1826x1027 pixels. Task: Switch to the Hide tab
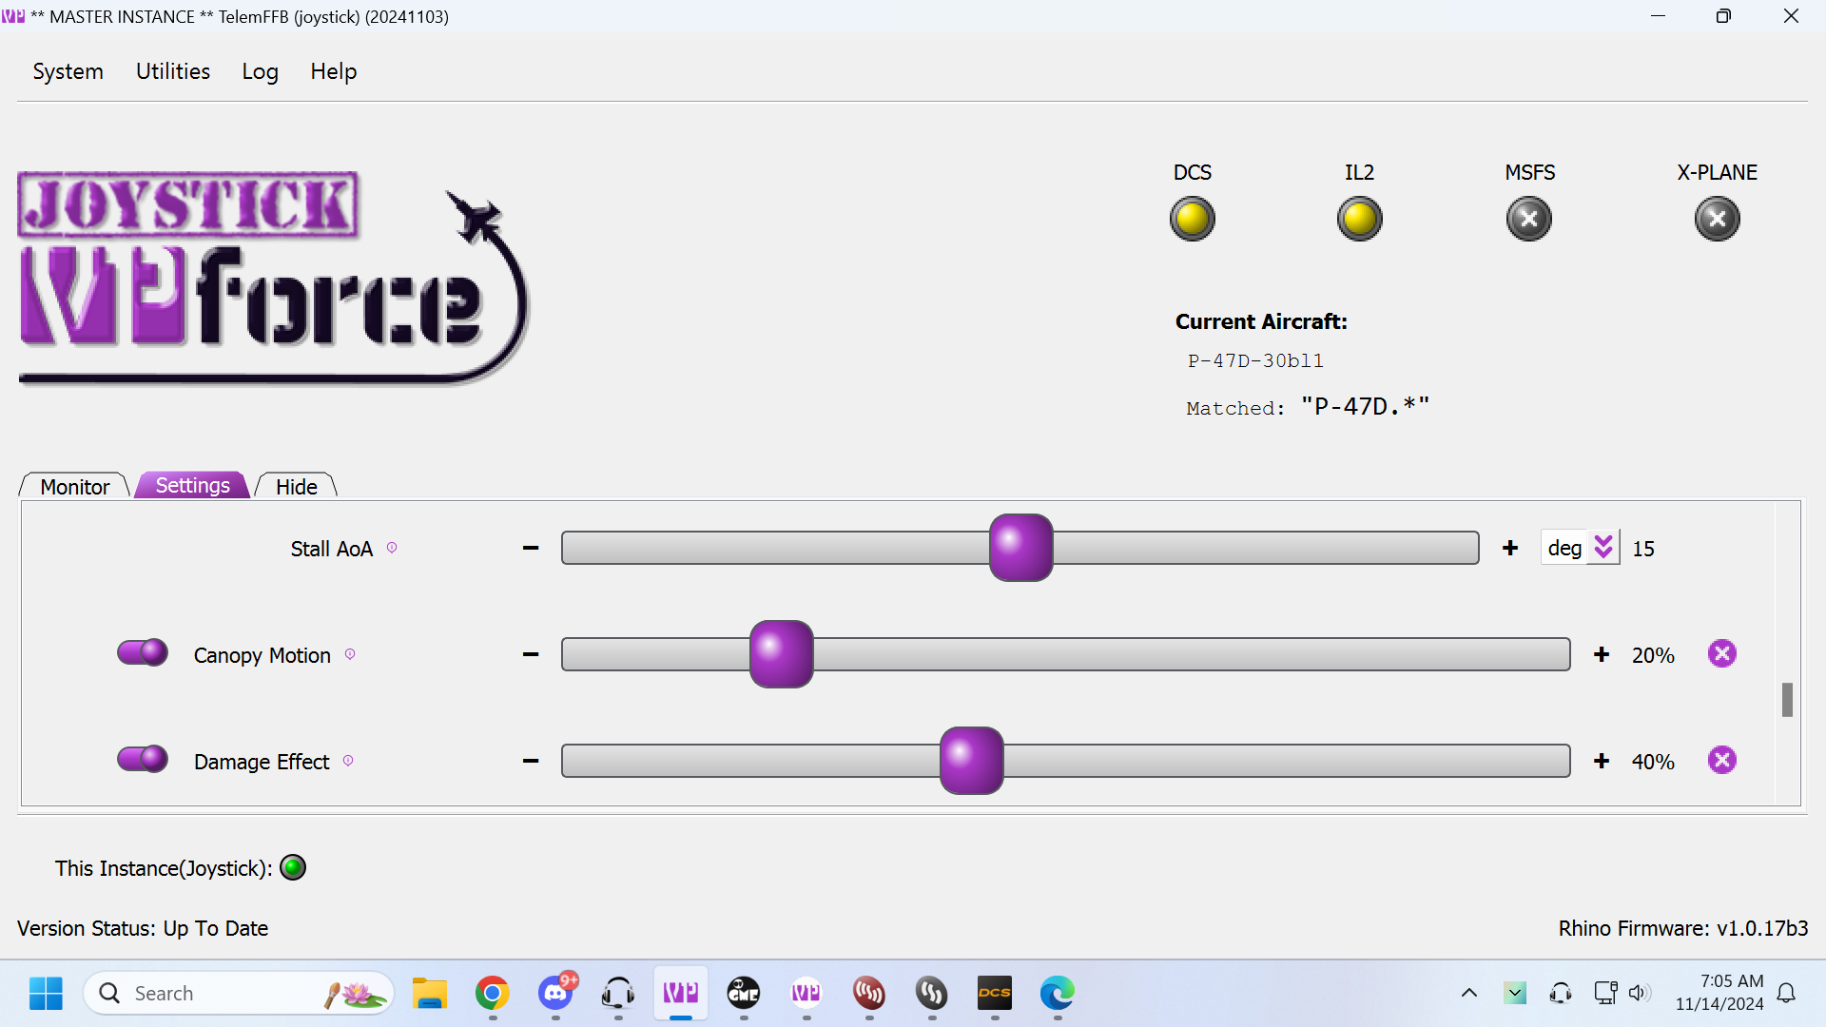click(x=297, y=486)
